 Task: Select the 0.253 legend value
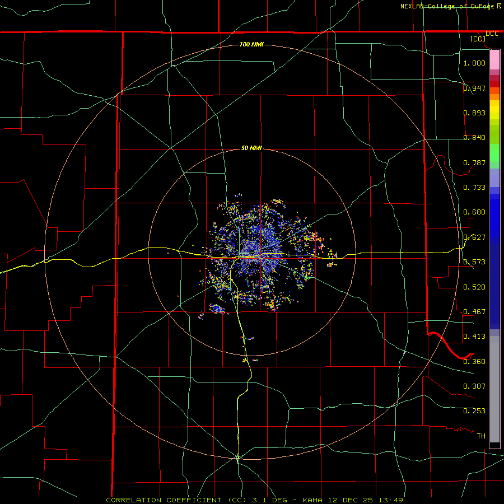474,411
